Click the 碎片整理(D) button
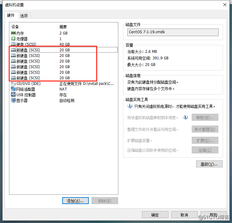This screenshot has width=232, height=223. (205, 129)
